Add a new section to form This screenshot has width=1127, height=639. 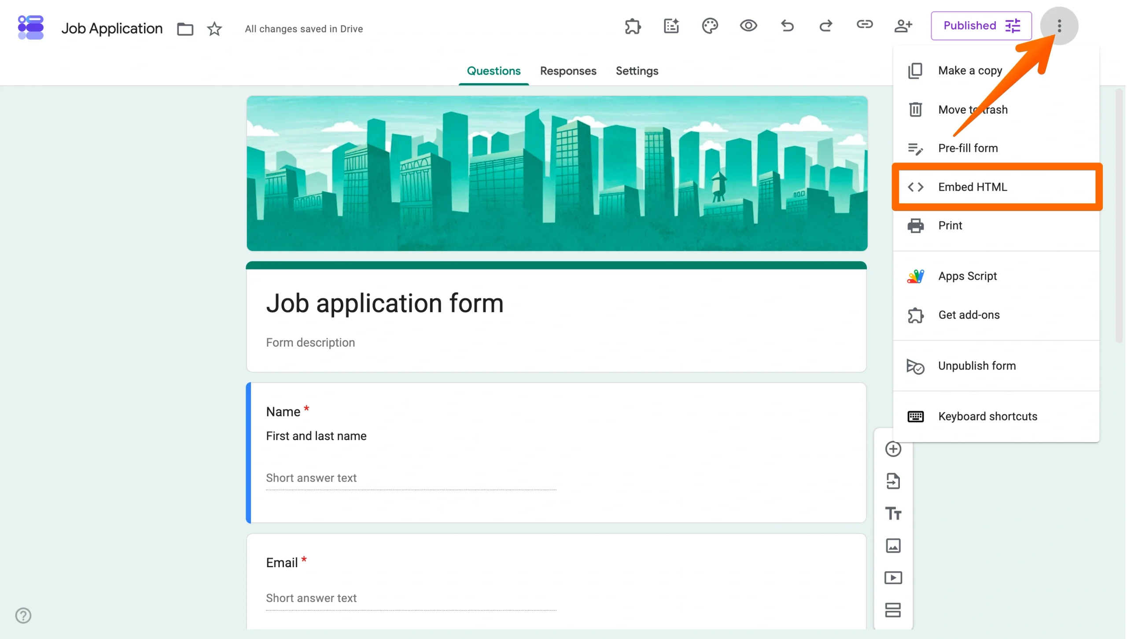point(893,610)
